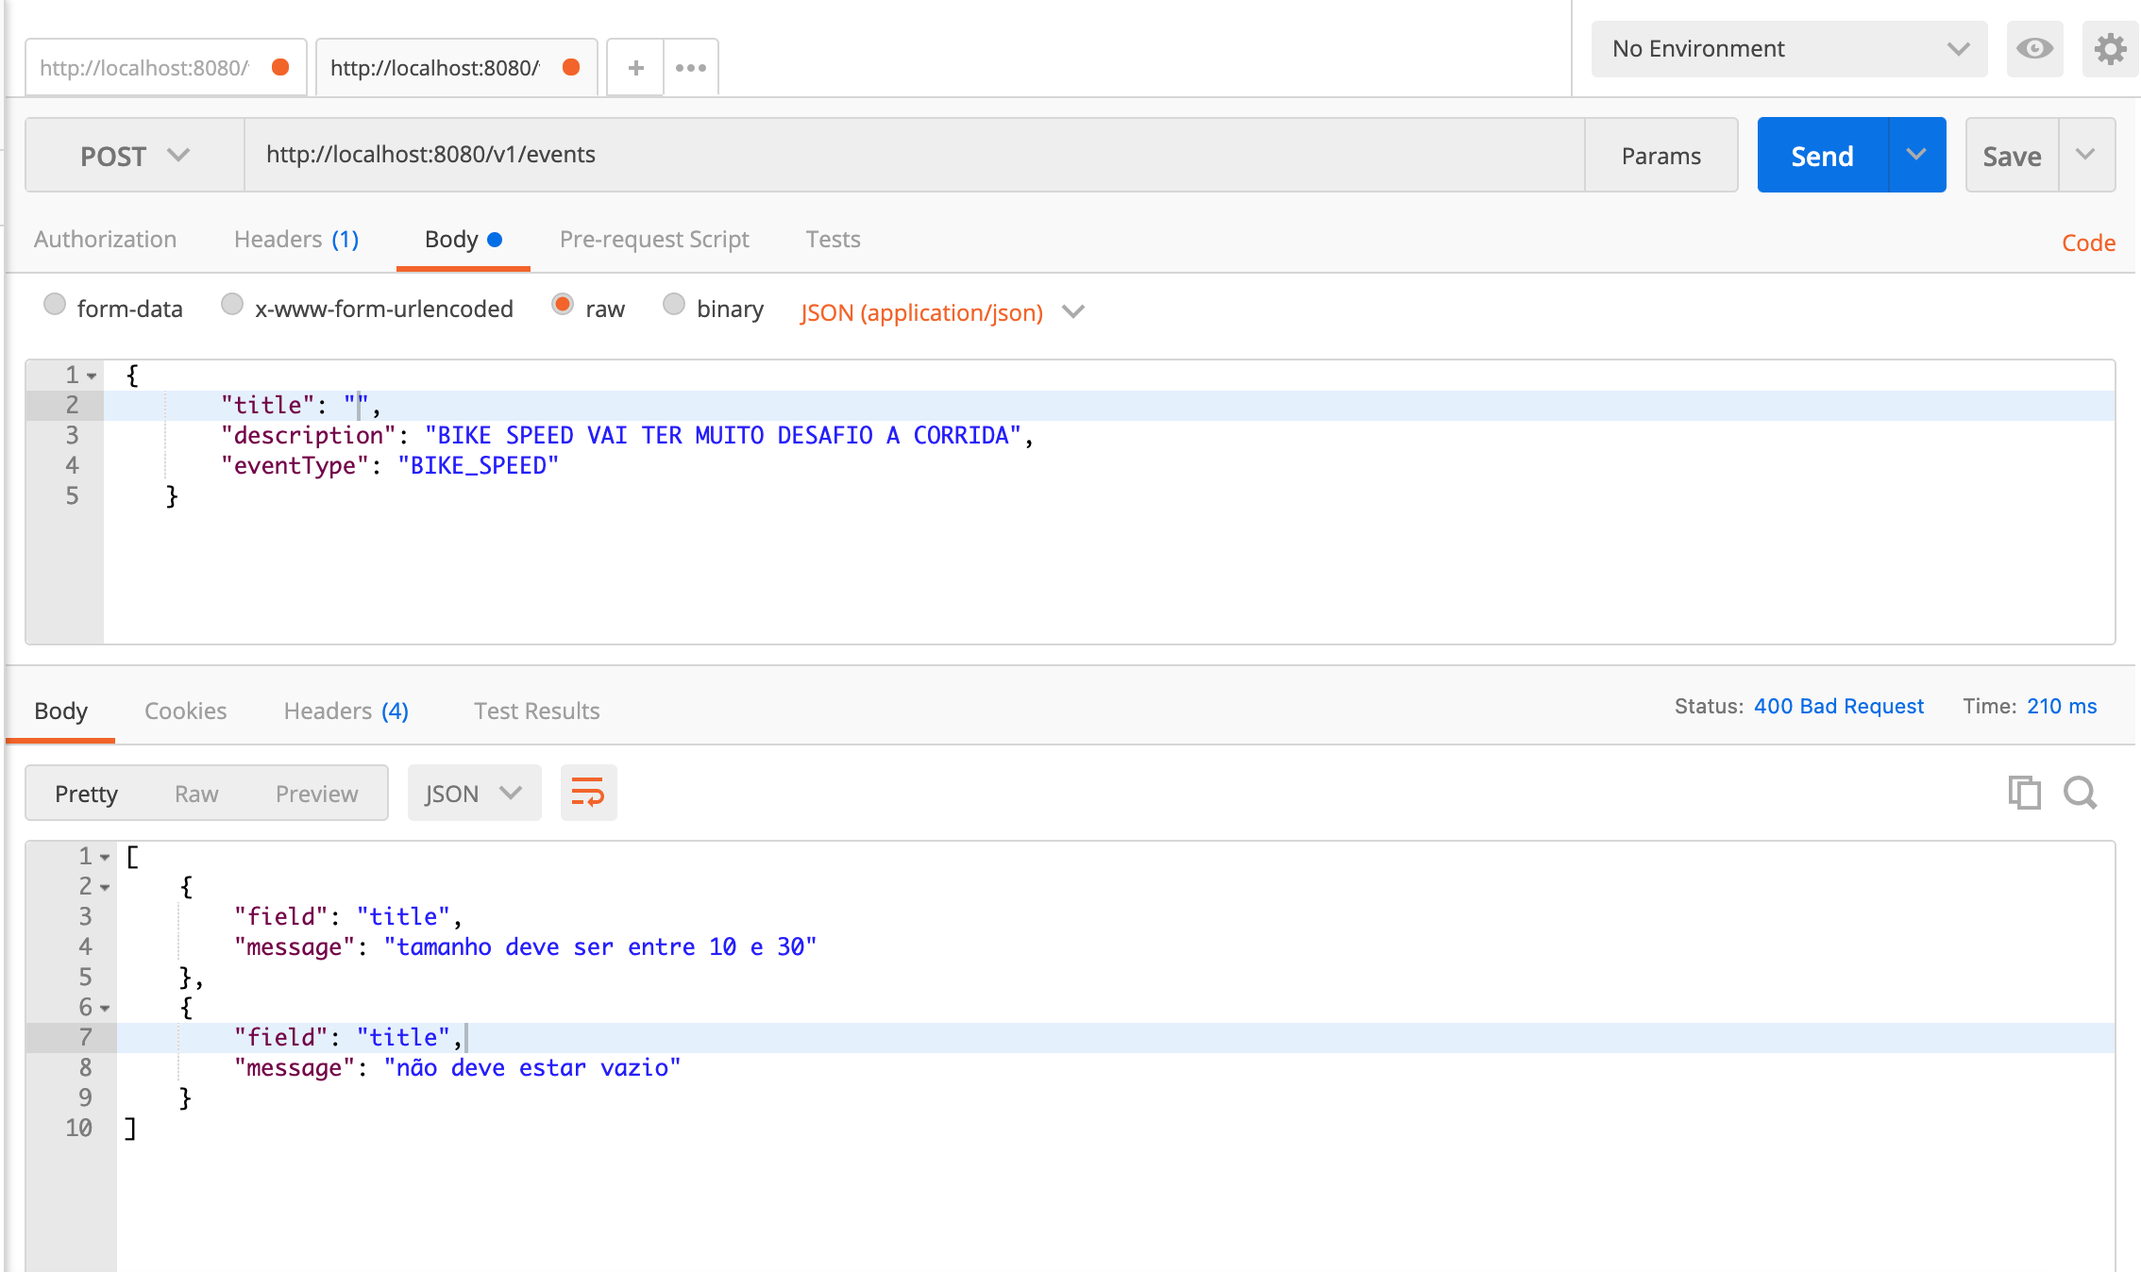Viewport: 2141px width, 1272px height.
Task: Select the binary body type
Action: point(674,304)
